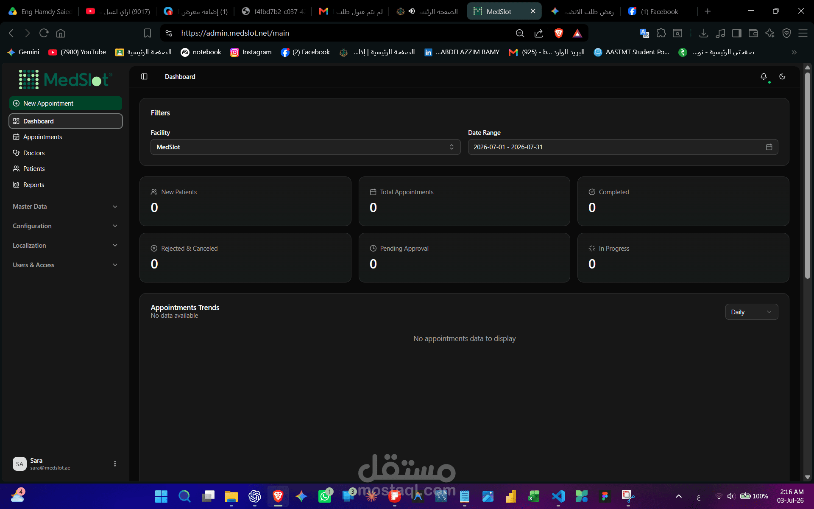Viewport: 814px width, 509px height.
Task: Change the Daily trends interval dropdown
Action: point(752,312)
